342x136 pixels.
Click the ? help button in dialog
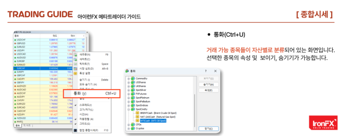coord(206,71)
